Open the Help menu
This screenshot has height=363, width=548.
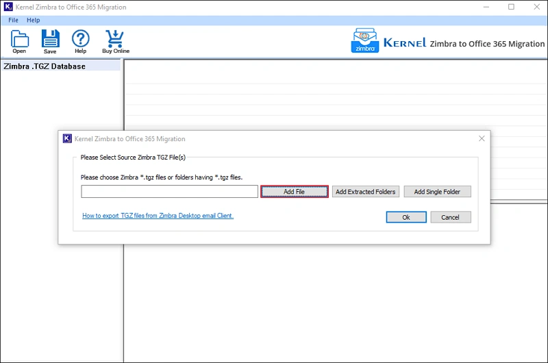pos(33,21)
